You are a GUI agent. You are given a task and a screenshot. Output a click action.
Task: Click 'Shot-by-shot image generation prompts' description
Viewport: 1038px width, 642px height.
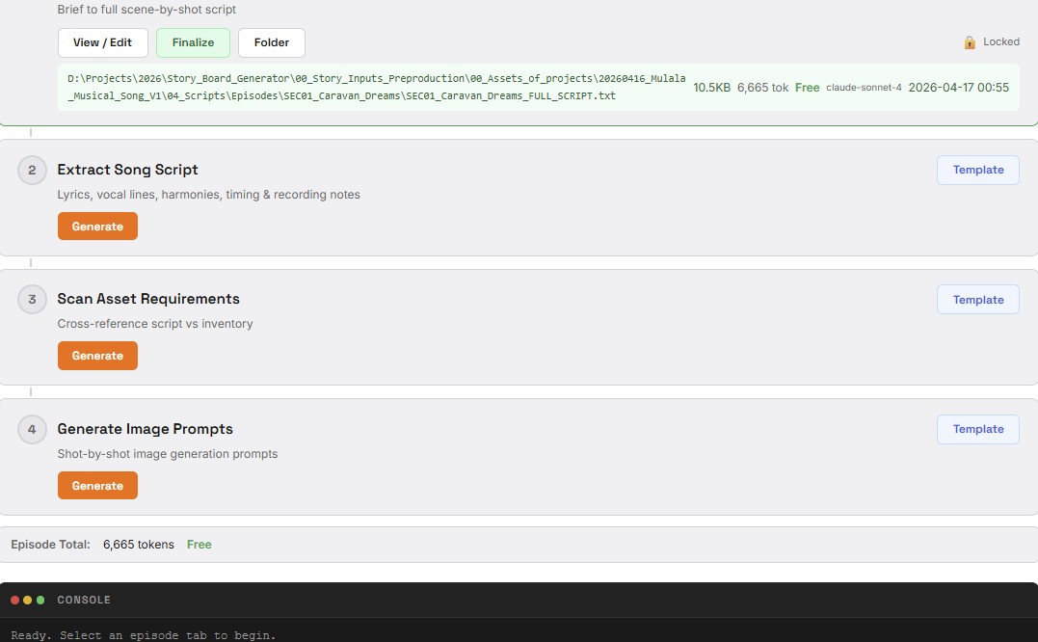pyautogui.click(x=168, y=454)
